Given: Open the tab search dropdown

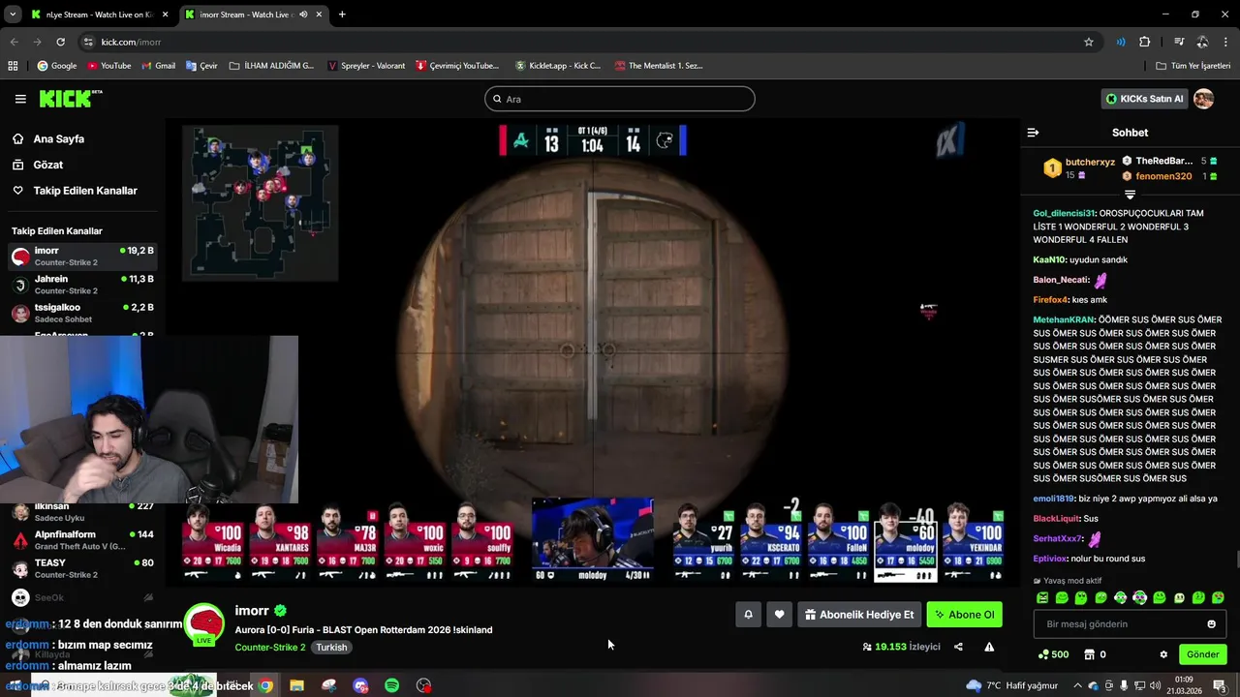Looking at the screenshot, I should (12, 15).
